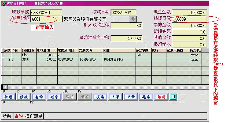The height and width of the screenshot is (123, 239).
Task: Click the 客戶代號 field containing A001
Action: click(x=46, y=19)
